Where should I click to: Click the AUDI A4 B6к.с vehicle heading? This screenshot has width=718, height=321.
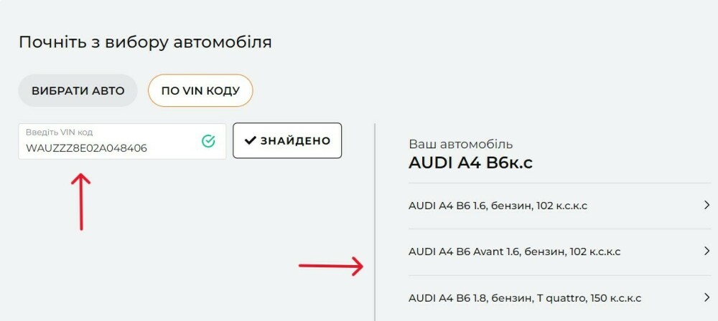coord(470,163)
